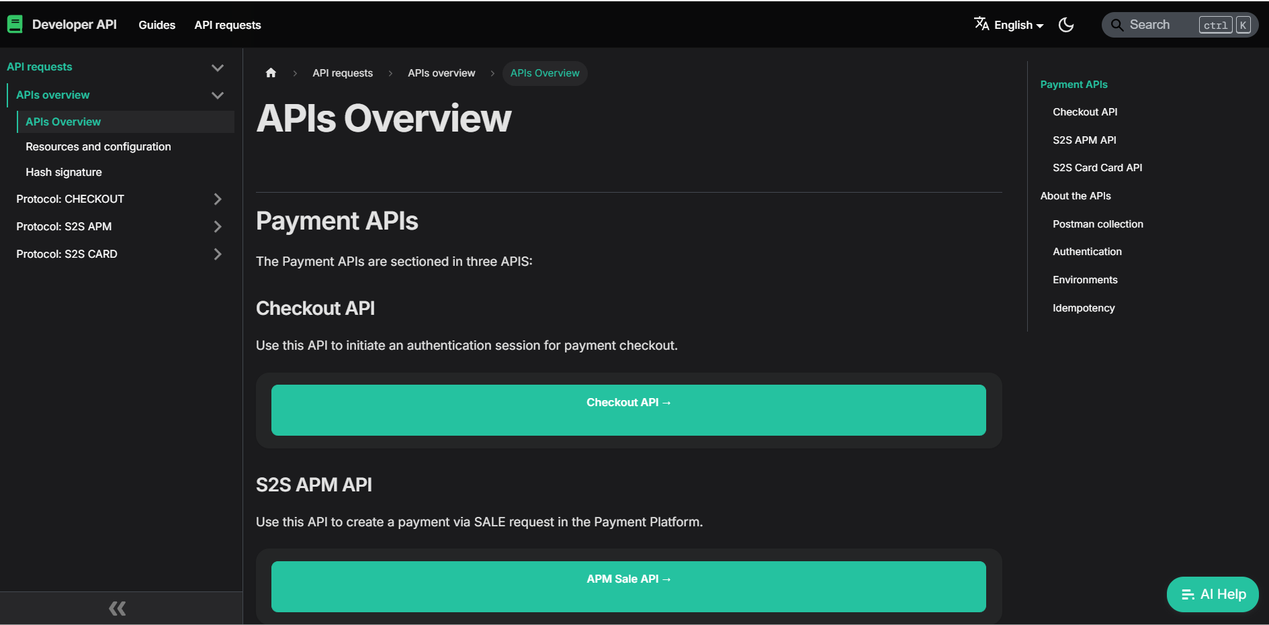Open the Guides menu item

coord(157,25)
